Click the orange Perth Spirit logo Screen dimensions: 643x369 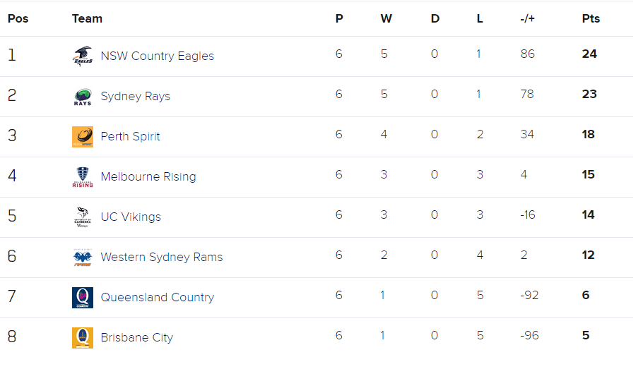83,137
